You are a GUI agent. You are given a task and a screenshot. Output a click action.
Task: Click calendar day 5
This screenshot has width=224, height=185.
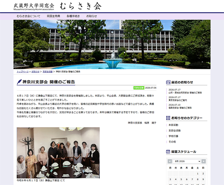(181, 179)
